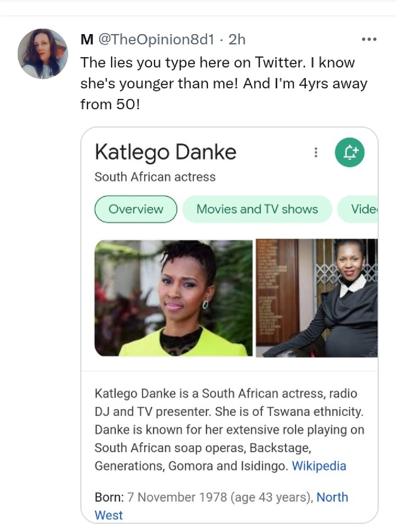Open the vertical three-dot menu beside Katlego Danke
The height and width of the screenshot is (526, 396).
click(316, 152)
